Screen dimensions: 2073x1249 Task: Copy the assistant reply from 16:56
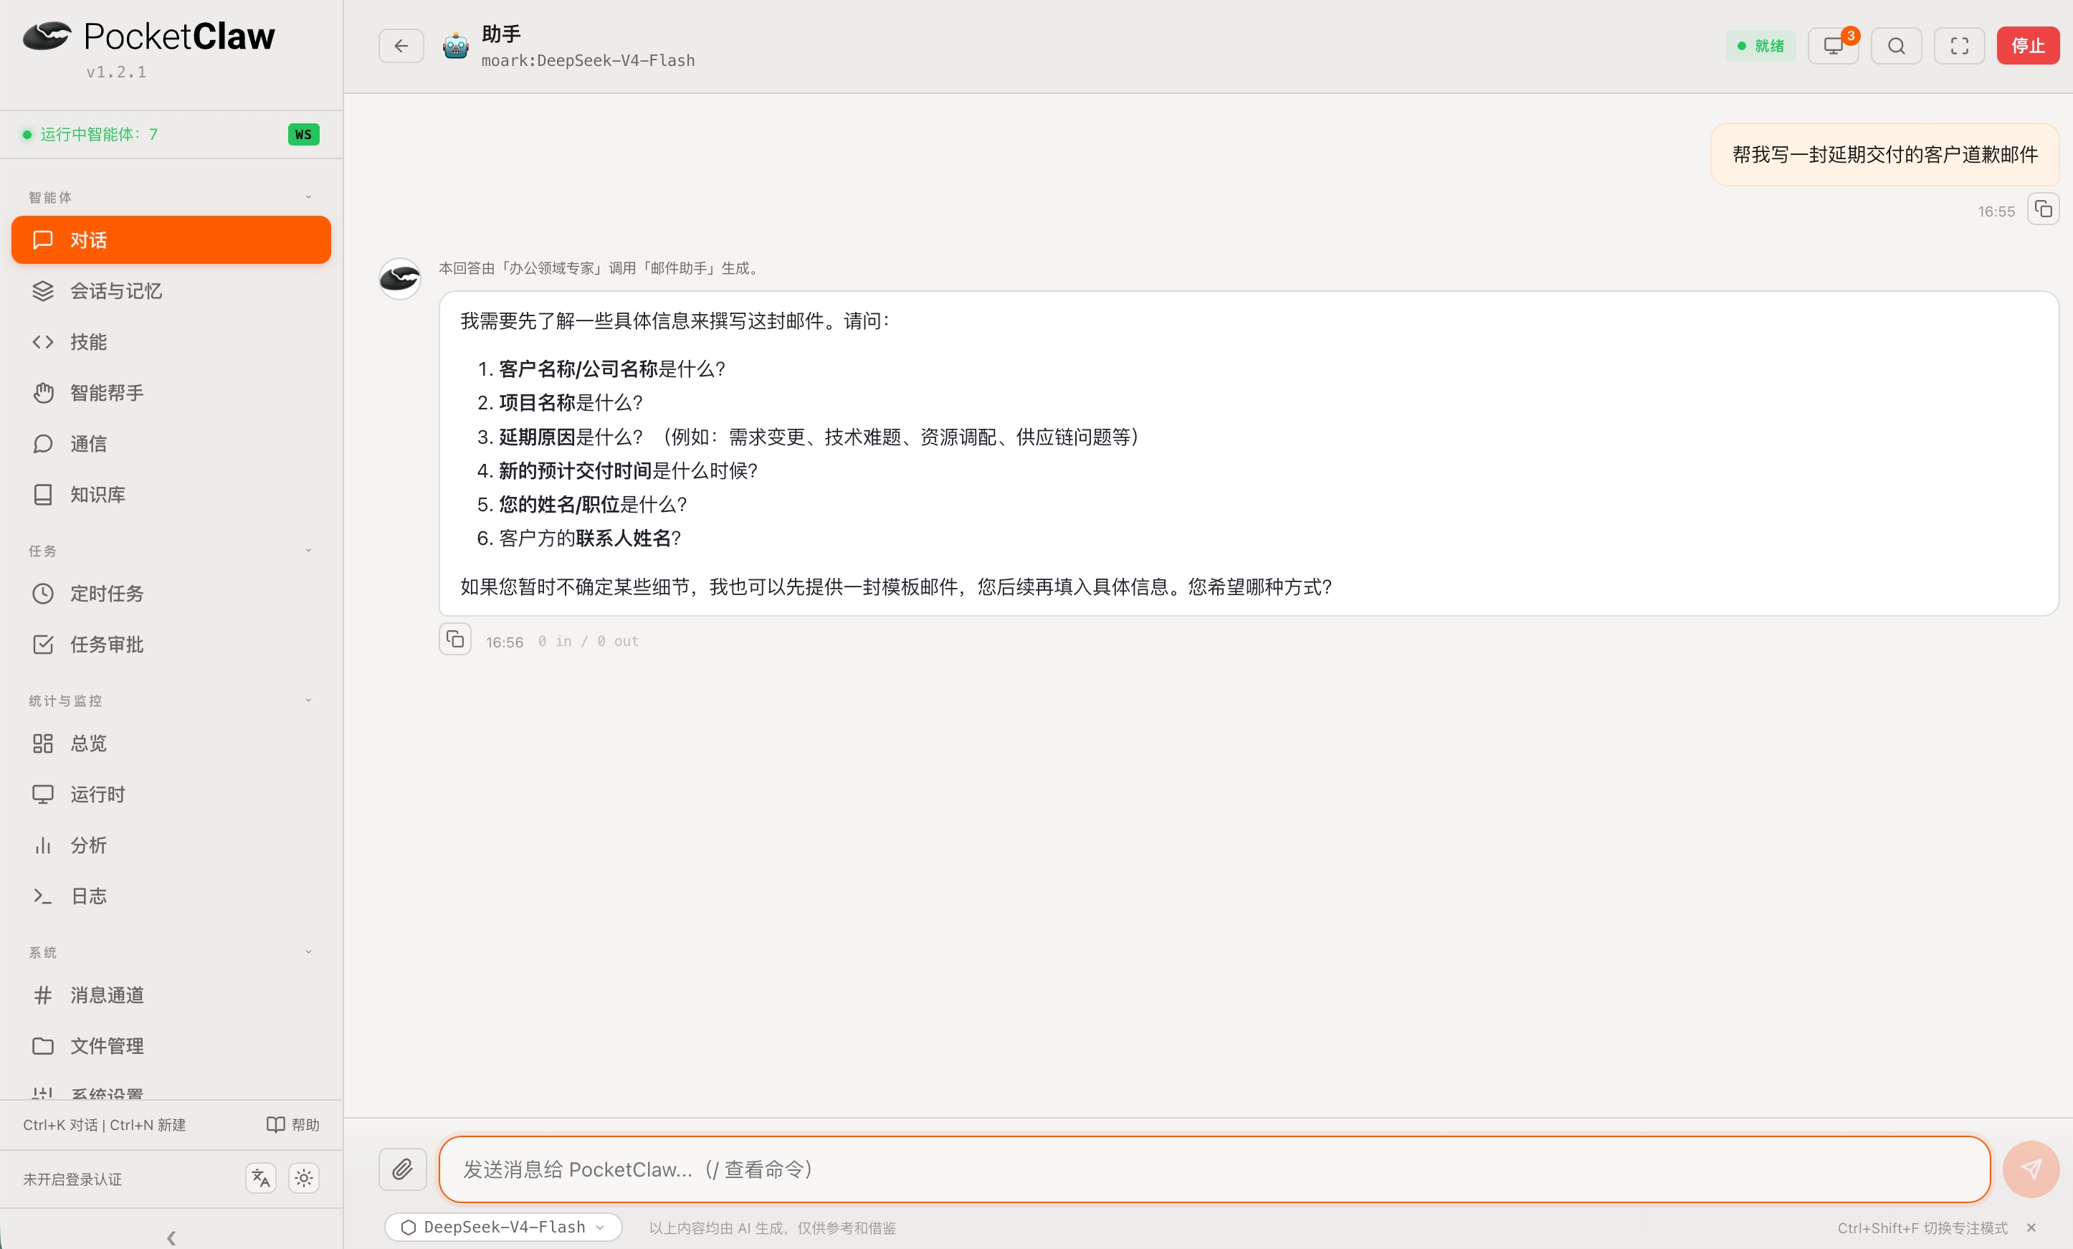point(454,640)
